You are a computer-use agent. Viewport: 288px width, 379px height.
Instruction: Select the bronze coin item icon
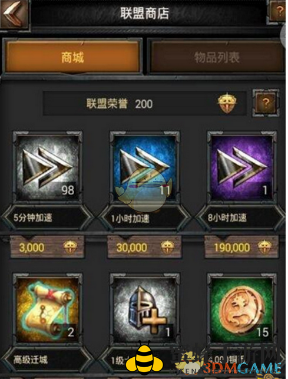242,310
